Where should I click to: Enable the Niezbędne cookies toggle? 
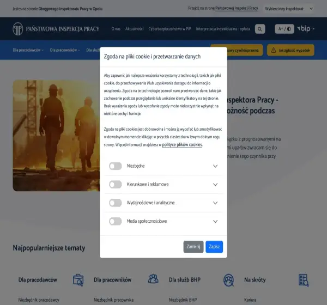click(116, 166)
